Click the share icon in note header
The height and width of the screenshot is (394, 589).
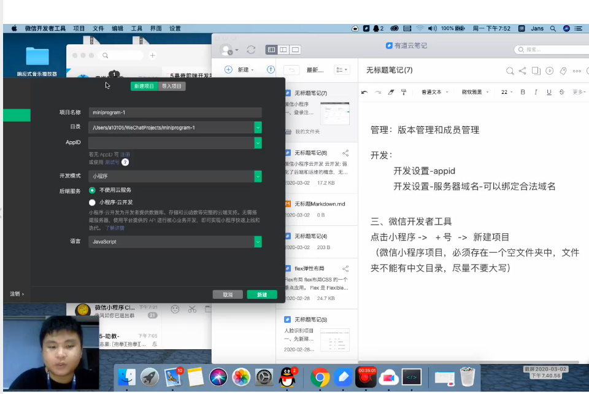coord(523,71)
